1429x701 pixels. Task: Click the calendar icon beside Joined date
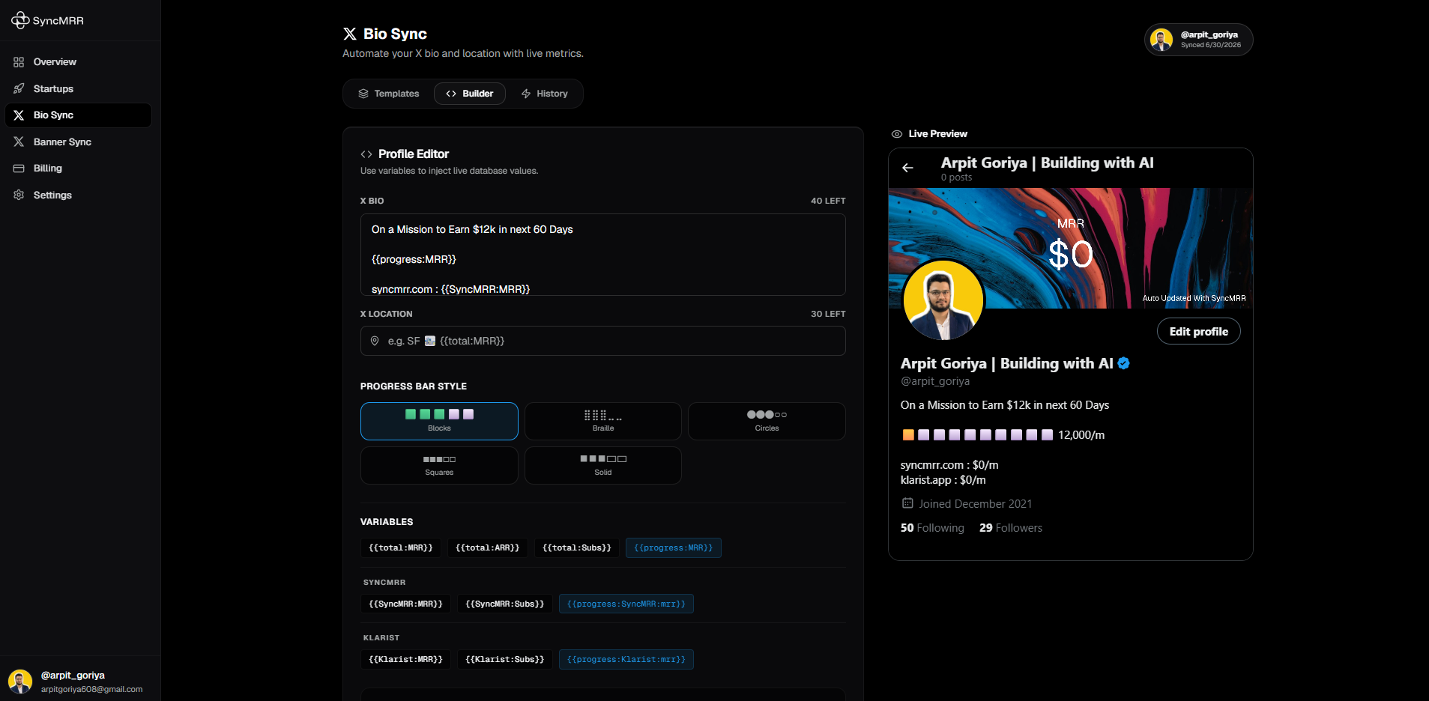coord(907,503)
